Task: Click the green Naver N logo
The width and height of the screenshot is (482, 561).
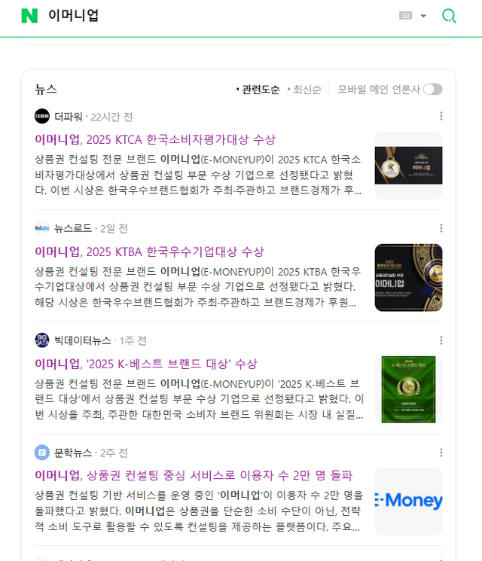Action: pos(29,16)
